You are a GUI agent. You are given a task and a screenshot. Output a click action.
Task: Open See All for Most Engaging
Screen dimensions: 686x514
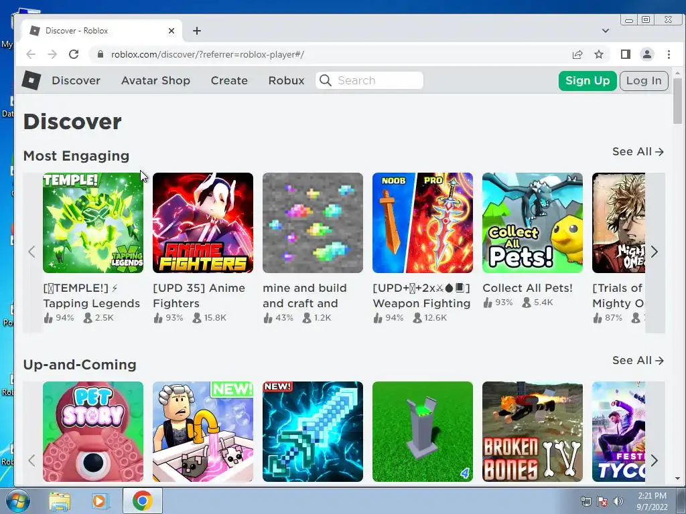coord(638,152)
